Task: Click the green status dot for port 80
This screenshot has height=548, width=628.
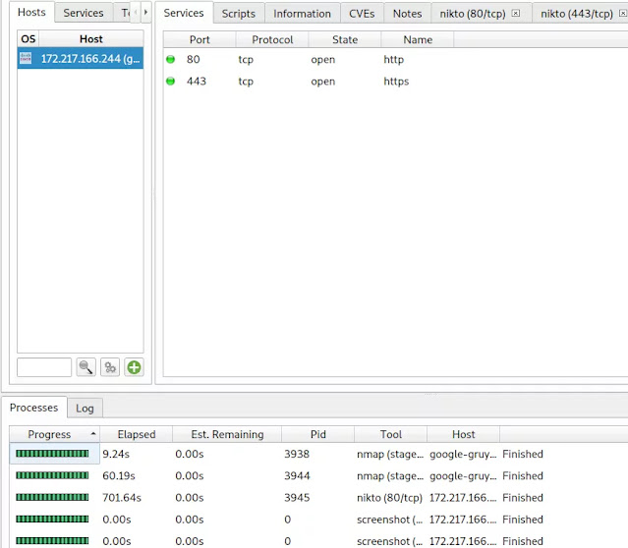Action: click(171, 59)
